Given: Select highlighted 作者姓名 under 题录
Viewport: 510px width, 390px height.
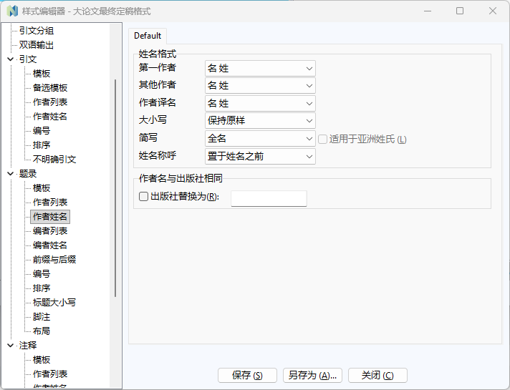Looking at the screenshot, I should 50,216.
